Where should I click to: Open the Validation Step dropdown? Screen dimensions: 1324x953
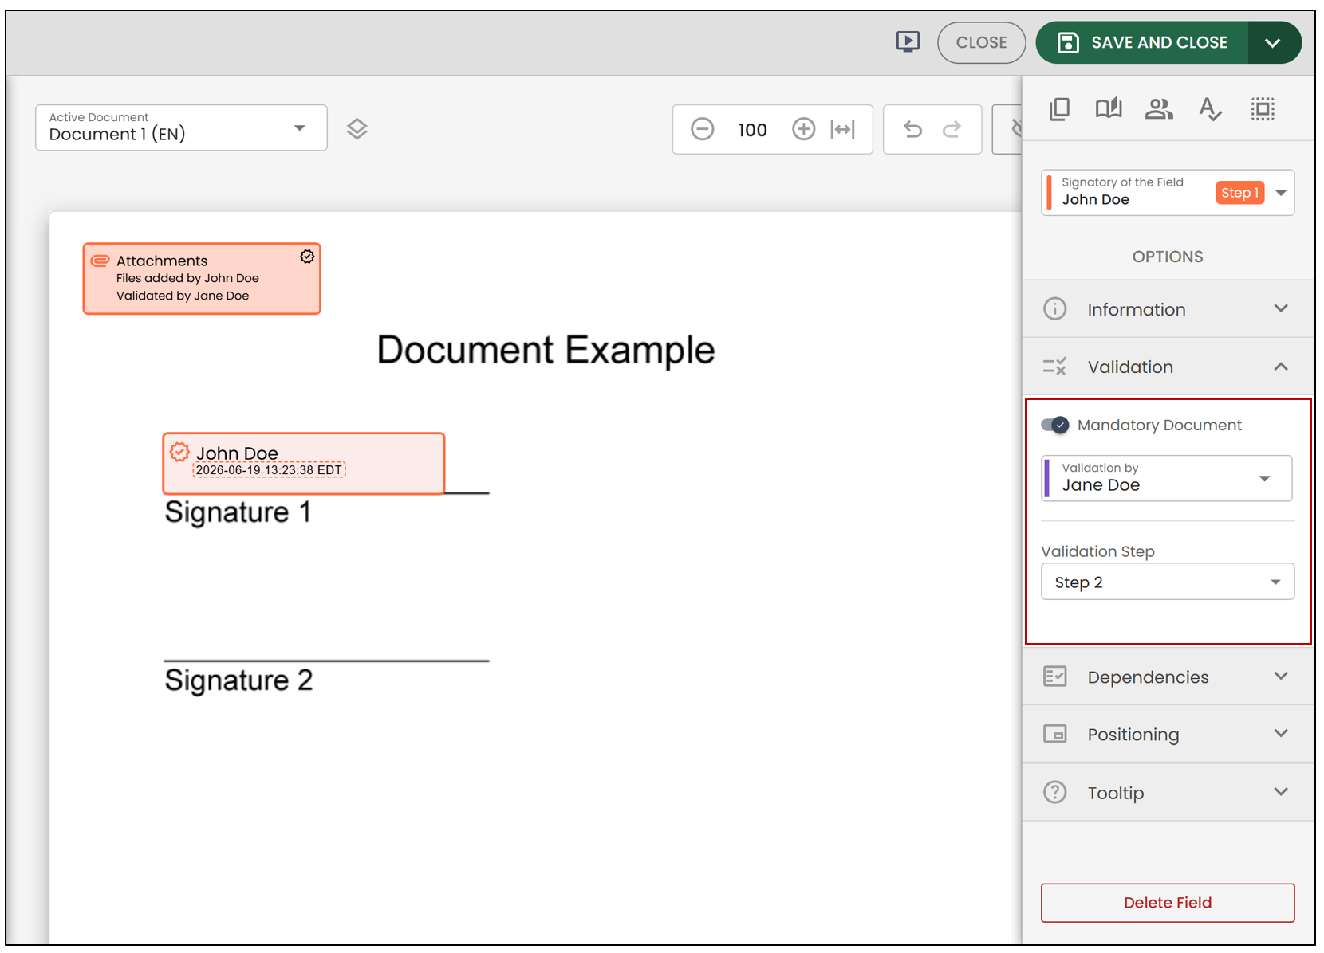1168,582
